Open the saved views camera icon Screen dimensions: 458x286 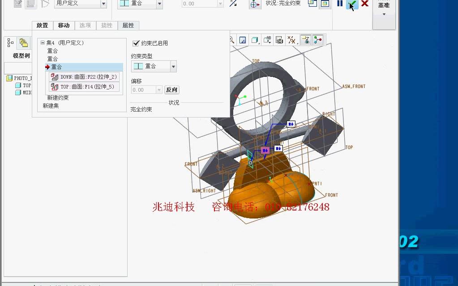(279, 40)
